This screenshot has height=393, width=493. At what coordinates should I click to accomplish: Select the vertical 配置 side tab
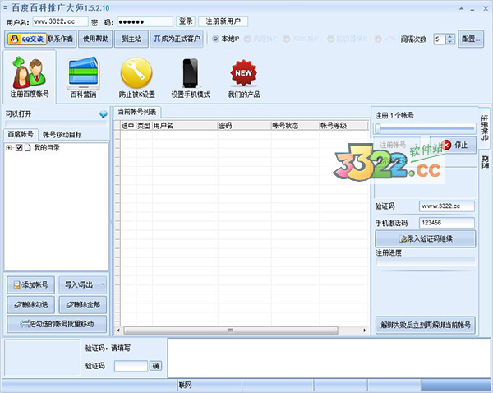[x=485, y=162]
